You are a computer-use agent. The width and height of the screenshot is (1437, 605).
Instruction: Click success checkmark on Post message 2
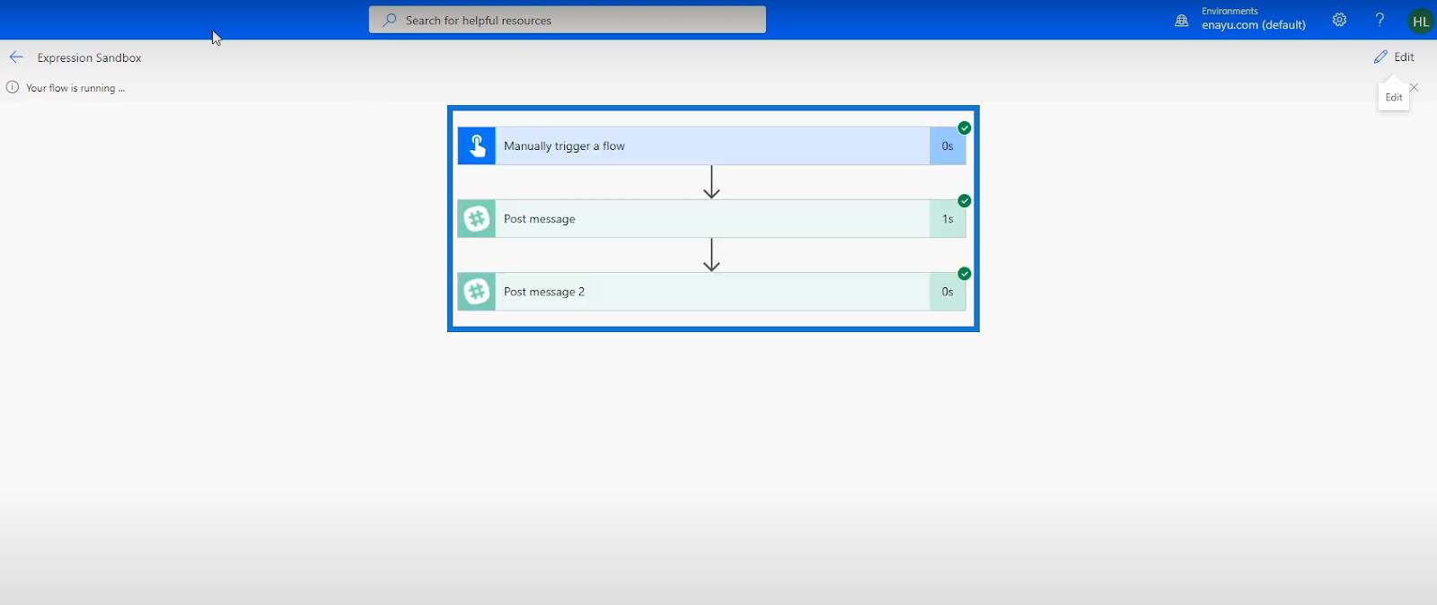click(x=965, y=274)
